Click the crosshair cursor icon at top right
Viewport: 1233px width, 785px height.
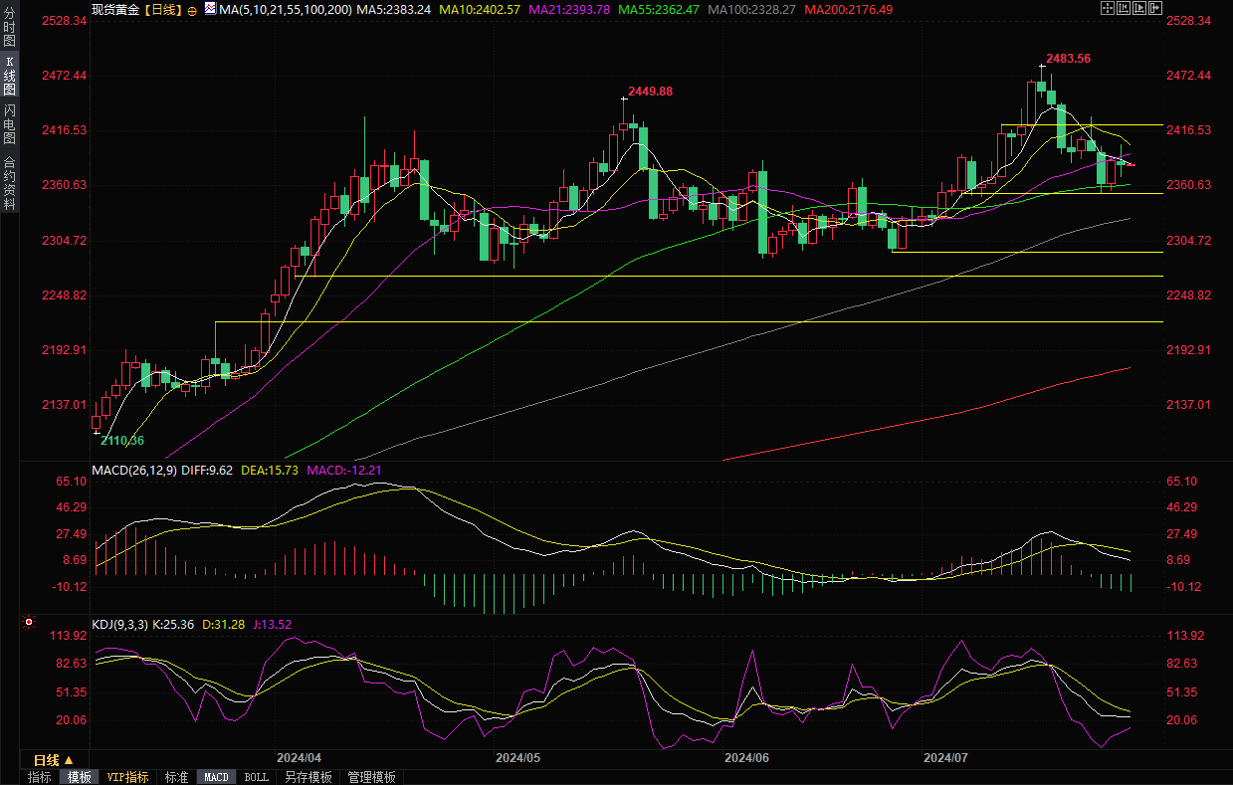click(1110, 8)
